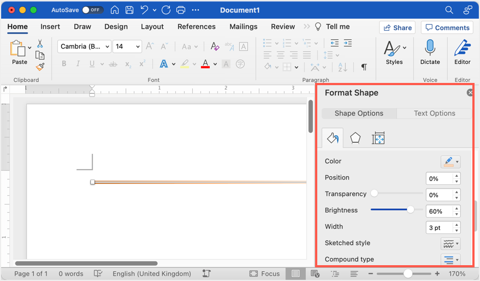Image resolution: width=480 pixels, height=281 pixels.
Task: Toggle Italic formatting
Action: [78, 64]
